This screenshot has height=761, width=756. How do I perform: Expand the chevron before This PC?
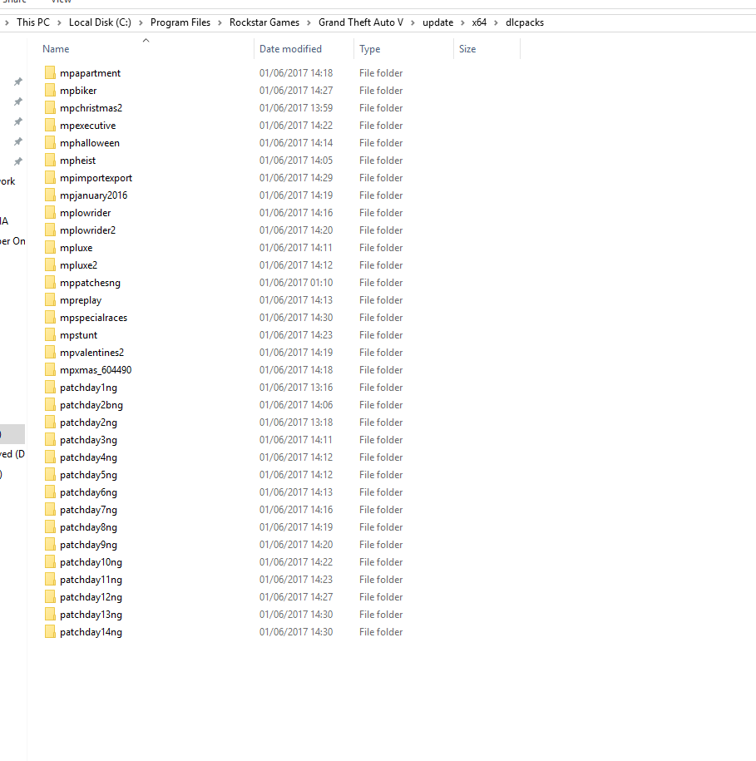click(x=7, y=22)
